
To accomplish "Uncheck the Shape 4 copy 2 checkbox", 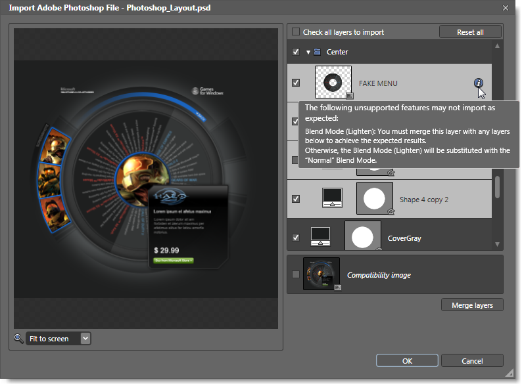I will point(296,199).
